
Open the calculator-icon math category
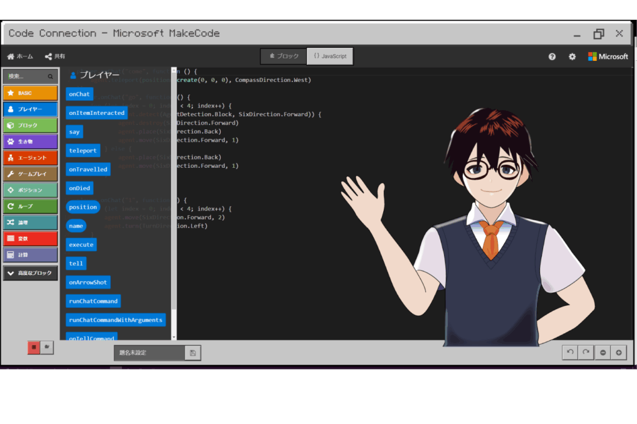pyautogui.click(x=30, y=255)
